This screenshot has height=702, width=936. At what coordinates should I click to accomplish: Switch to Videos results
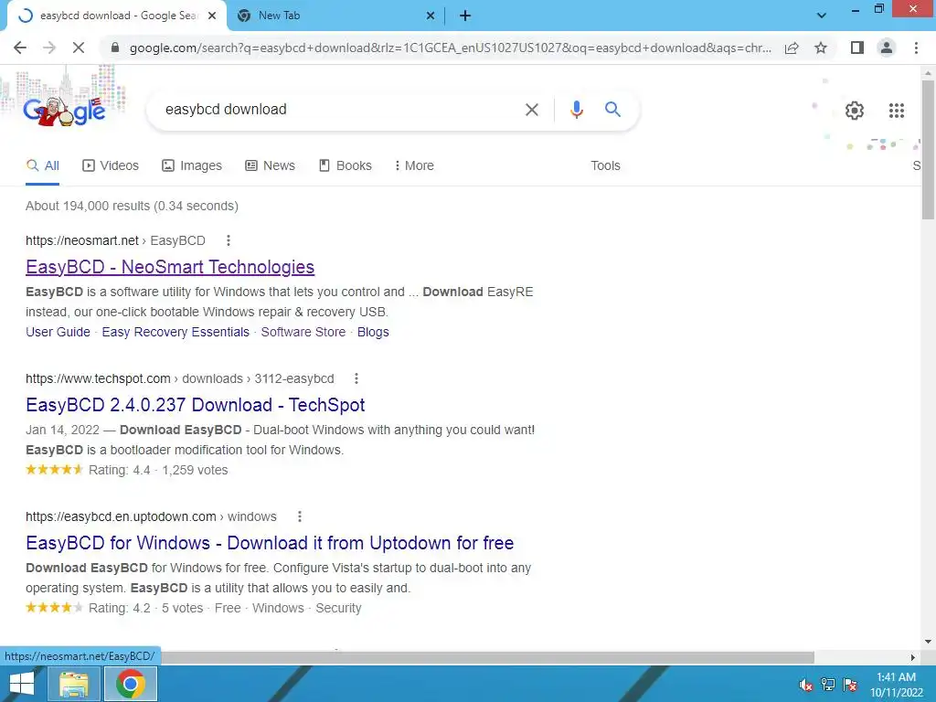111,166
